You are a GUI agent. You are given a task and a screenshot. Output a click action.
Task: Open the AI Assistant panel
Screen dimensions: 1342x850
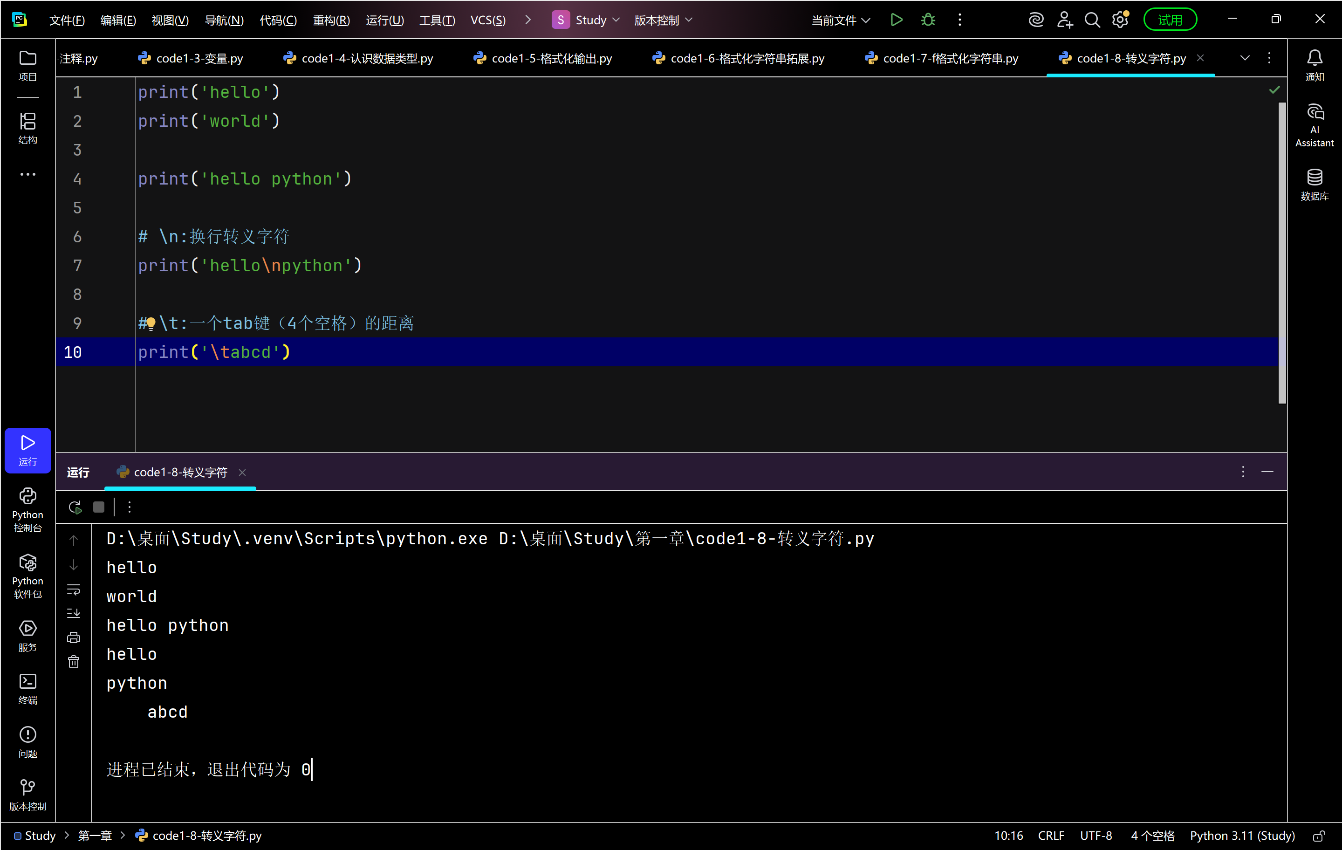coord(1314,125)
